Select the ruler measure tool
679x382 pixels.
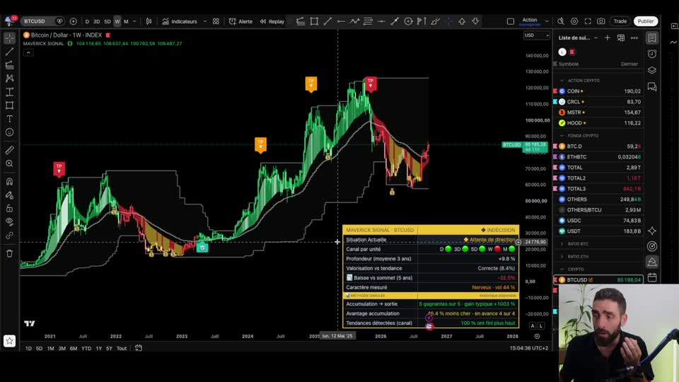click(x=9, y=150)
